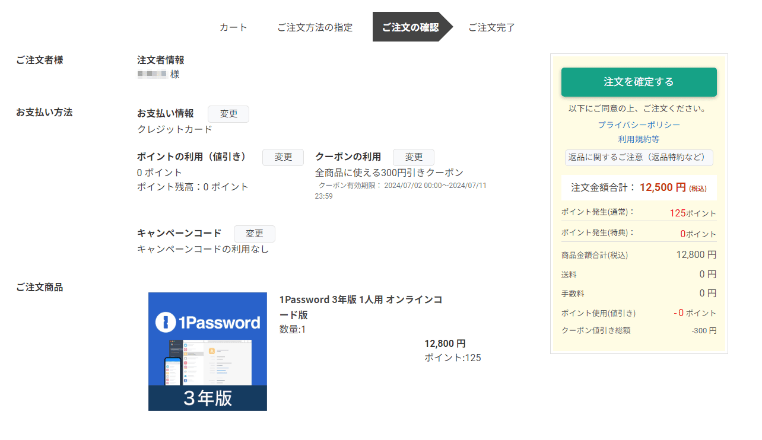Click the product price 12,800 円
The width and height of the screenshot is (762, 440).
point(445,343)
